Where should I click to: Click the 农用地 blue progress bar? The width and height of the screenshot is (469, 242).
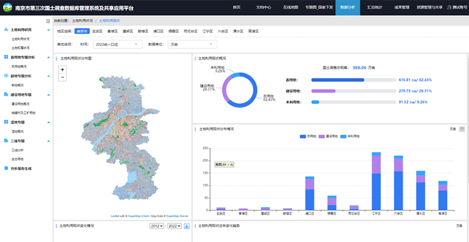click(x=338, y=80)
